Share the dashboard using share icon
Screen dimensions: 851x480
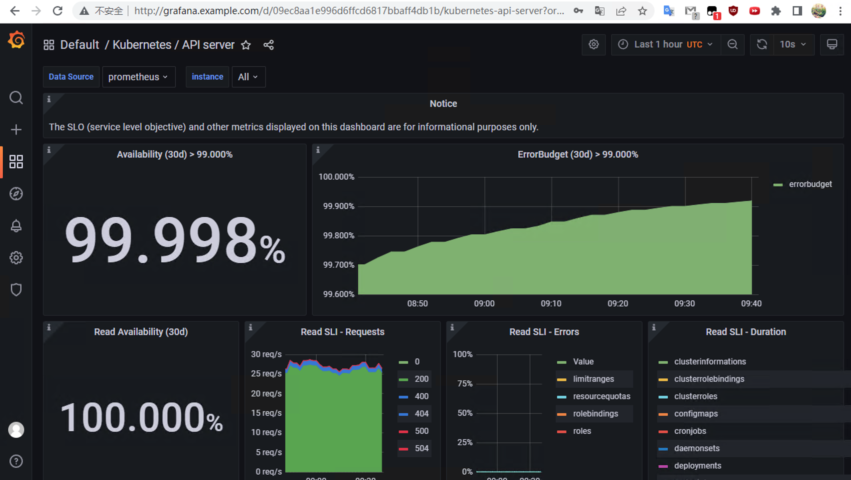click(269, 45)
